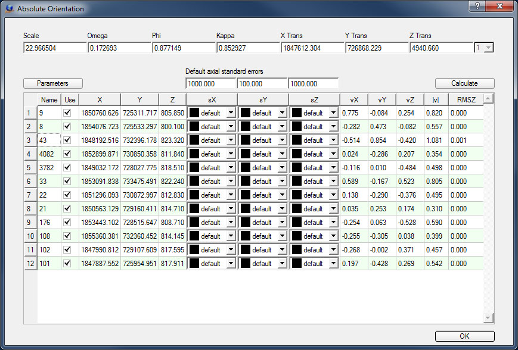Viewport: 518px width, 350px height.
Task: Click the X cell 1854076.723
Action: (x=100, y=127)
